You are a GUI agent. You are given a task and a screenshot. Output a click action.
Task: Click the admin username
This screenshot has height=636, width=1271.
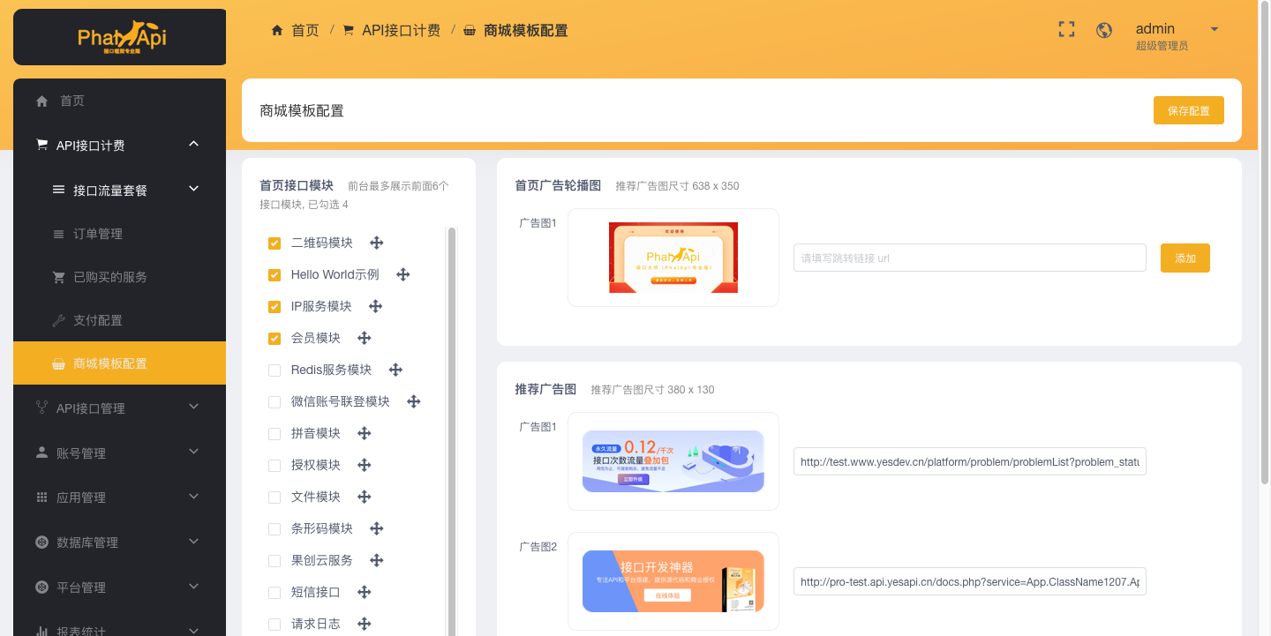1154,29
